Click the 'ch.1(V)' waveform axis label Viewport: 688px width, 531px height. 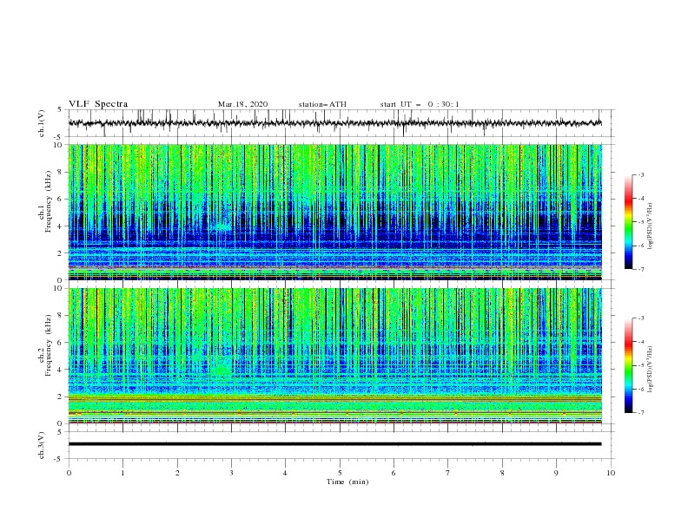click(x=42, y=123)
